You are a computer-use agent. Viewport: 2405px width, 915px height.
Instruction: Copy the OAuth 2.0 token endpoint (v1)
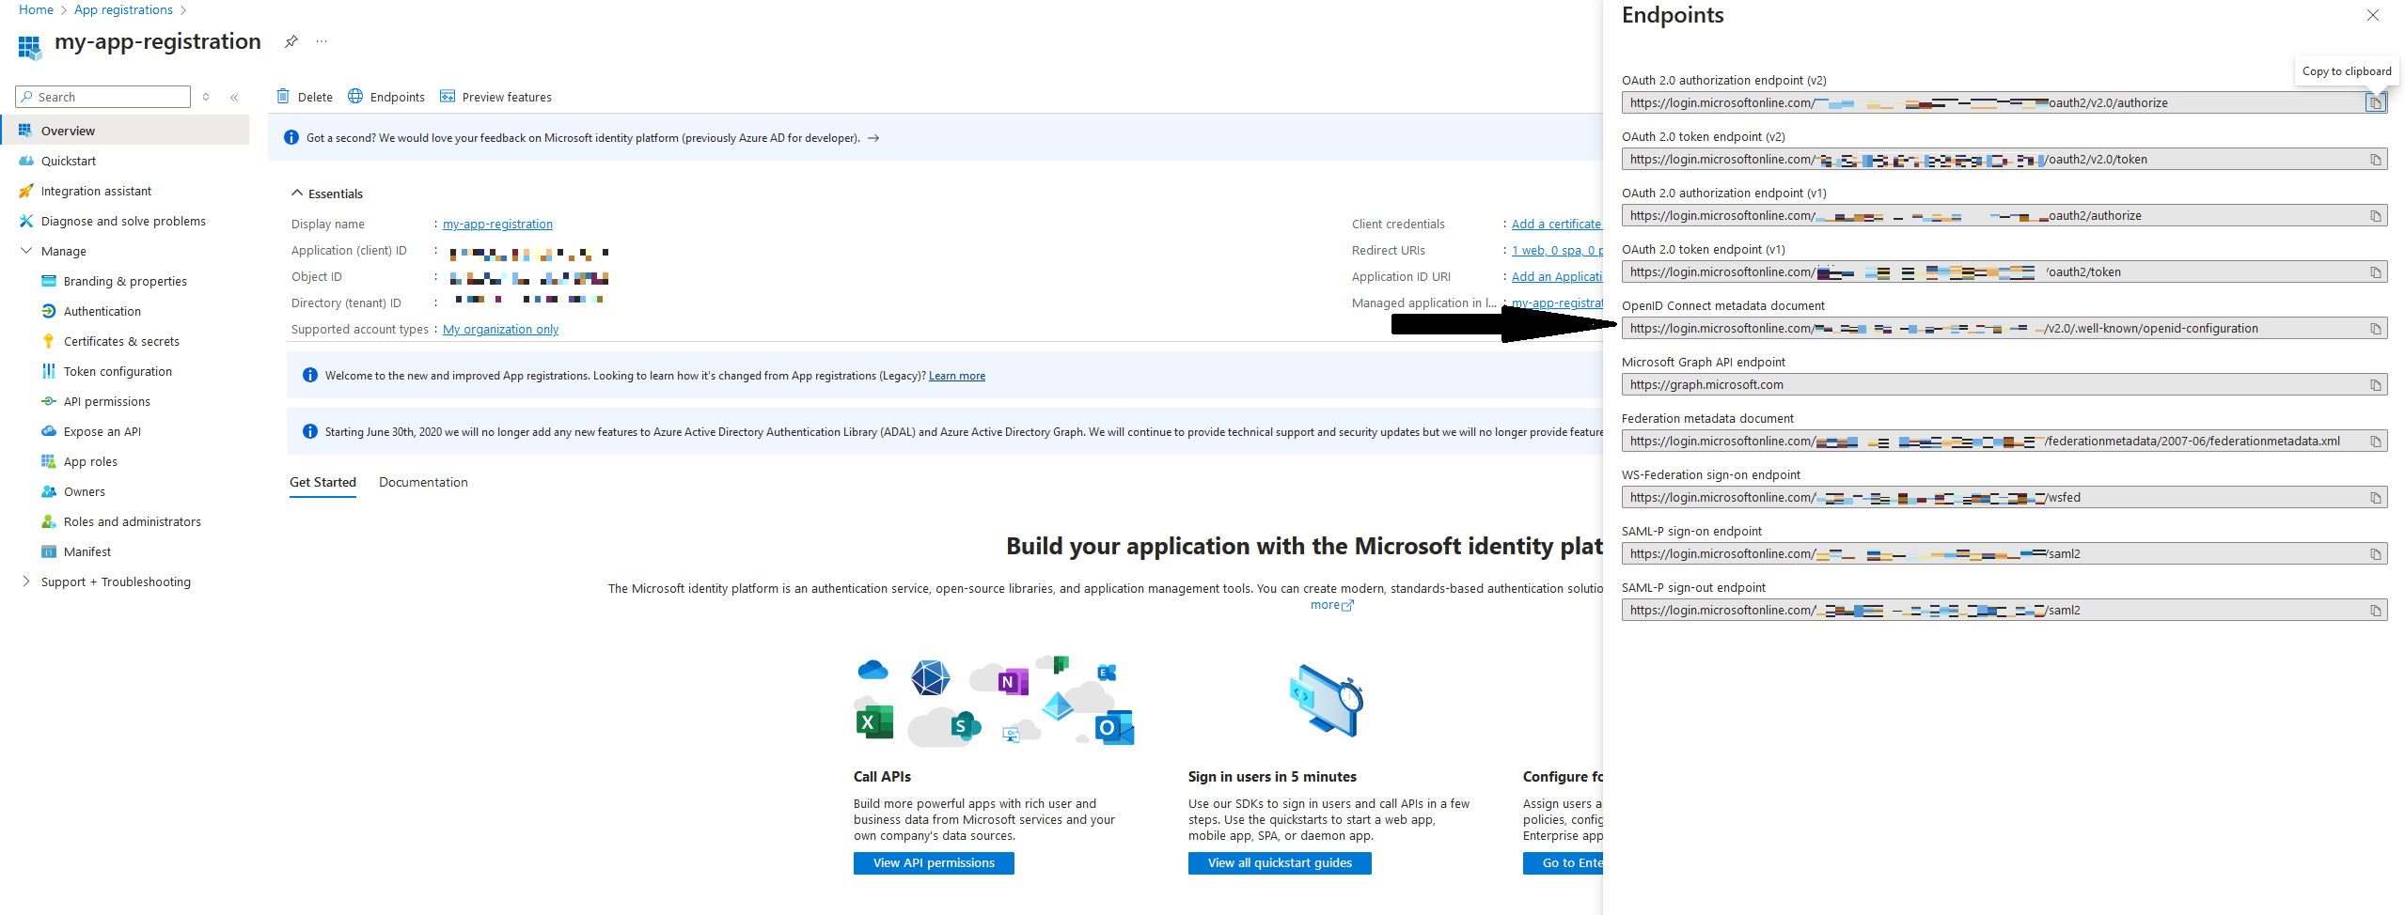click(2375, 272)
